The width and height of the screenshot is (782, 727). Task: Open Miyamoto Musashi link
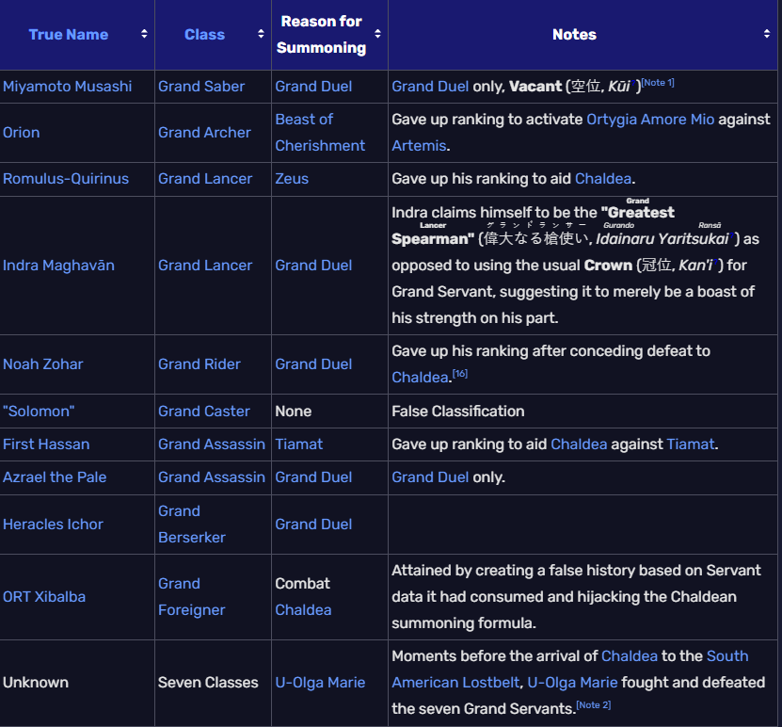(x=68, y=87)
